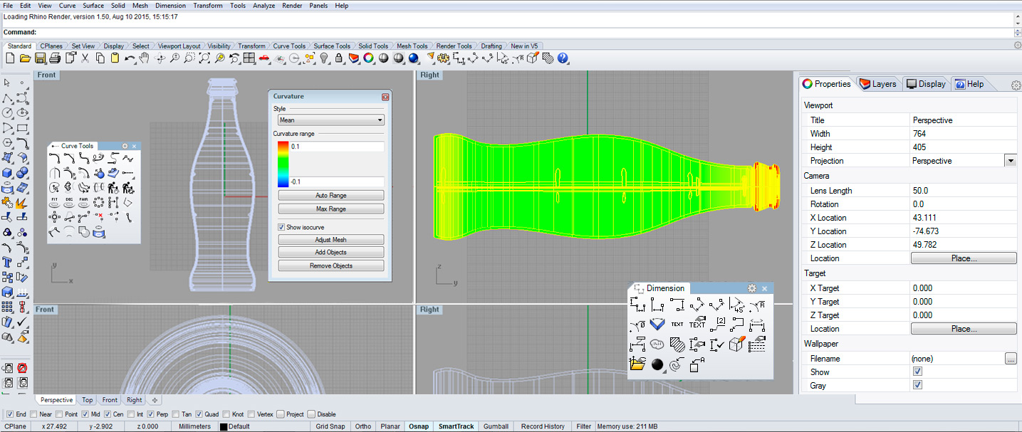Open the Surface menu

click(x=93, y=5)
